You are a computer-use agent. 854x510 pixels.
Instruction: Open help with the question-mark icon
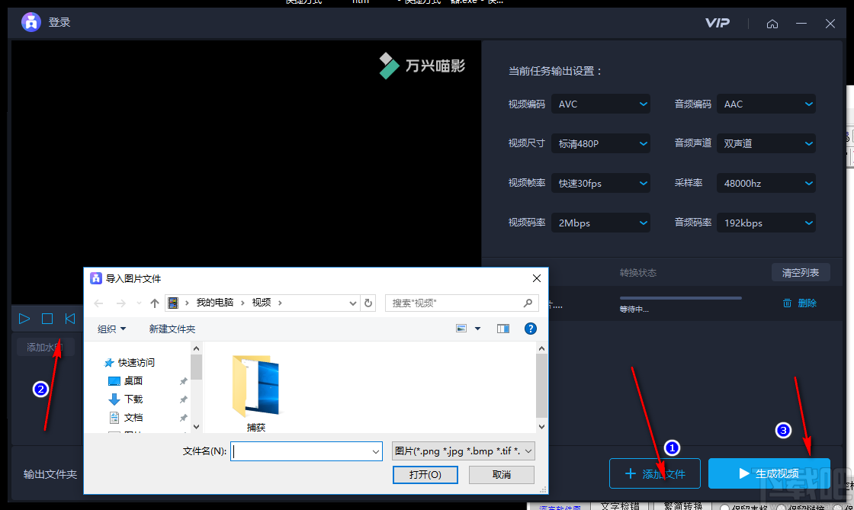pos(531,329)
